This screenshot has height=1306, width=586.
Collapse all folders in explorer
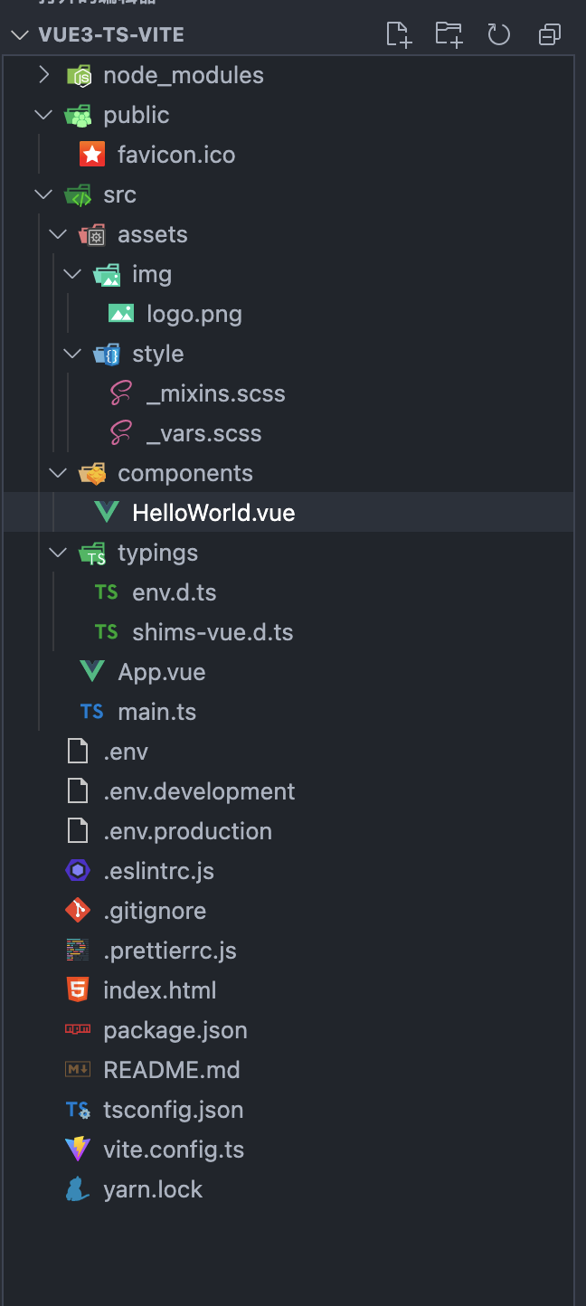tap(549, 34)
